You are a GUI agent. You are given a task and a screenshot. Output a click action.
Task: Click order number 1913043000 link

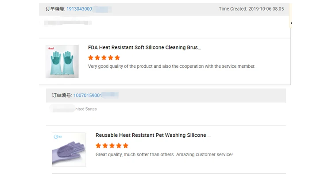point(79,9)
